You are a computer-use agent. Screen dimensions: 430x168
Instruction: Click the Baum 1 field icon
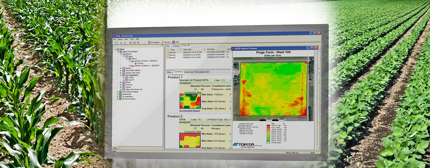pyautogui.click(x=130, y=59)
